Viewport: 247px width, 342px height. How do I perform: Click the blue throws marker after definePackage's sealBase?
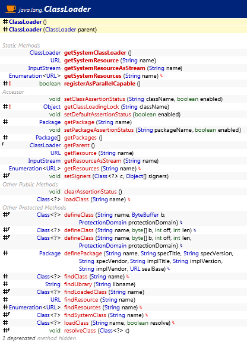(x=169, y=269)
